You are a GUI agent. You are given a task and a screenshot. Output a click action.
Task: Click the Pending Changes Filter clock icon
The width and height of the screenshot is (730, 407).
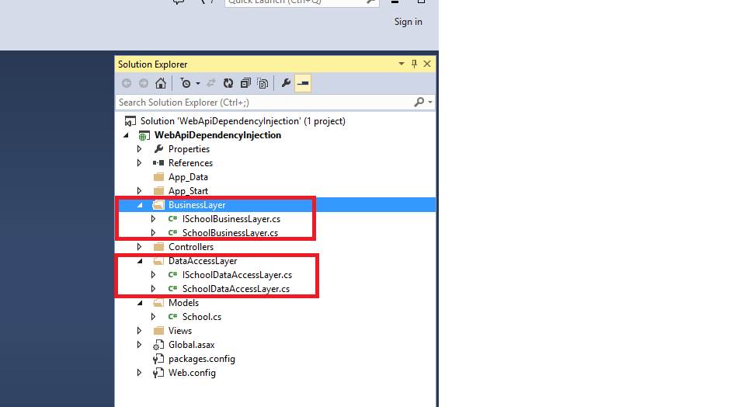point(186,83)
